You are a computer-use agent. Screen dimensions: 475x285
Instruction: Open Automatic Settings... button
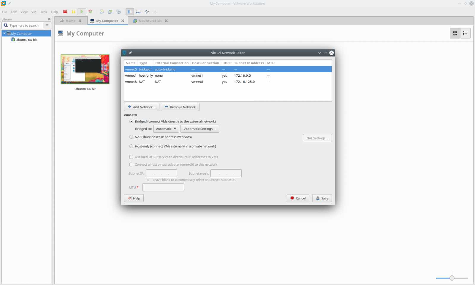[x=200, y=129]
